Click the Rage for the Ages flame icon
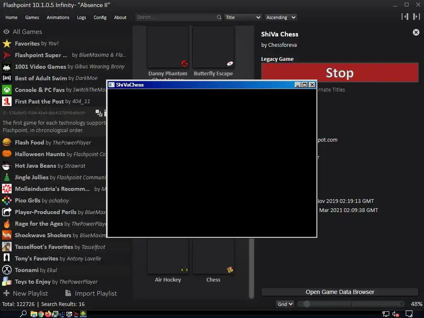Viewport: 424px width, 318px height. pyautogui.click(x=7, y=224)
